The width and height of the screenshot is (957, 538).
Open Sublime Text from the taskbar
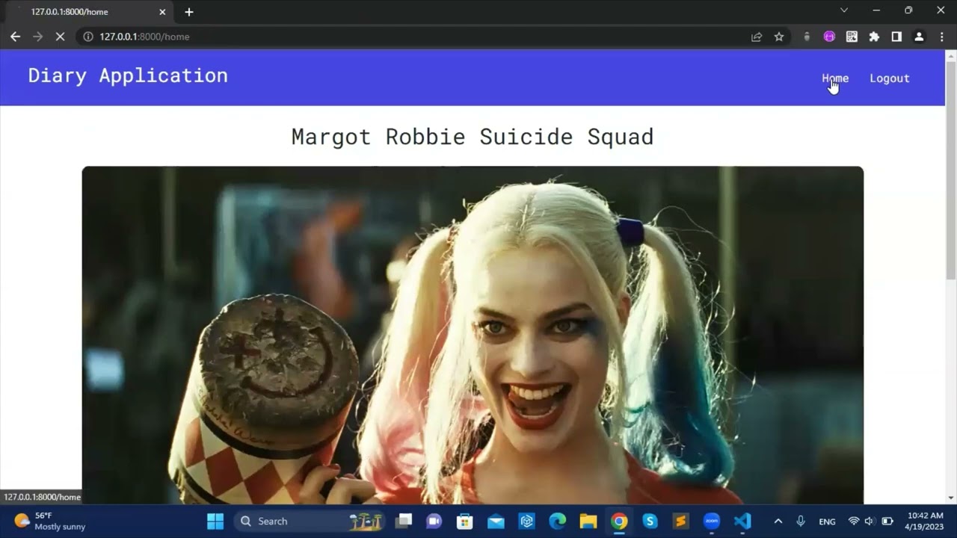[x=680, y=521]
